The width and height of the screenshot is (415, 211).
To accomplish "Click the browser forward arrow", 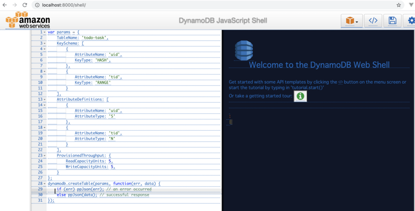I will pyautogui.click(x=15, y=5).
